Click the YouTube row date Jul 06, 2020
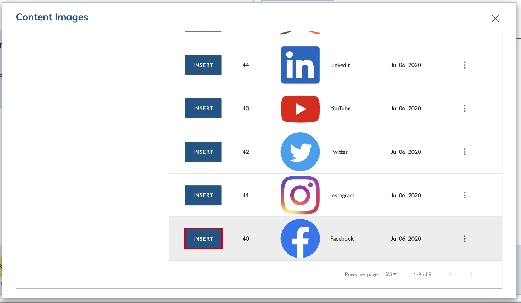521x303 pixels. [x=406, y=108]
